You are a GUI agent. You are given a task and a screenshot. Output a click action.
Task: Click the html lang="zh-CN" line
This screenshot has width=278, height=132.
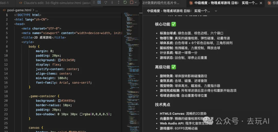pos(31,19)
